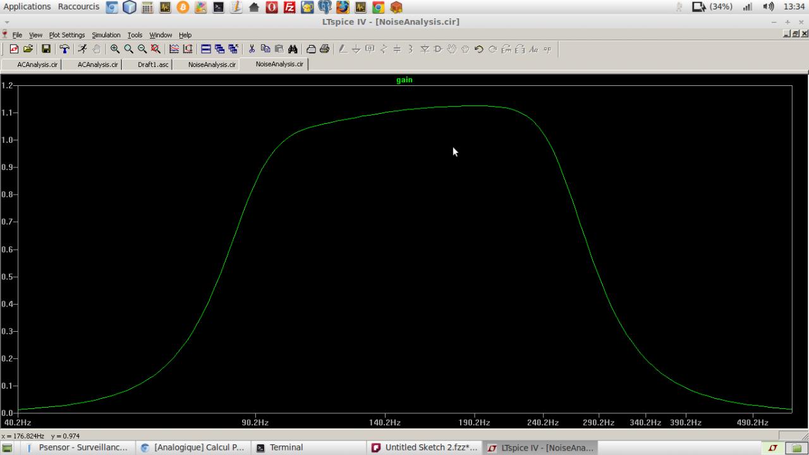
Task: Click the Control Panel hammer icon
Action: [x=64, y=49]
